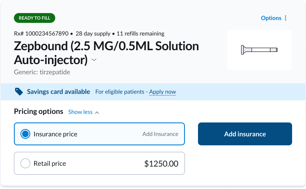Click the Show less link text
This screenshot has height=189, width=306.
coord(80,112)
